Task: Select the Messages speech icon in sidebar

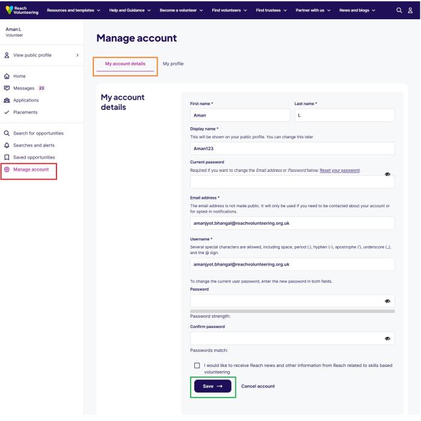Action: [x=7, y=88]
